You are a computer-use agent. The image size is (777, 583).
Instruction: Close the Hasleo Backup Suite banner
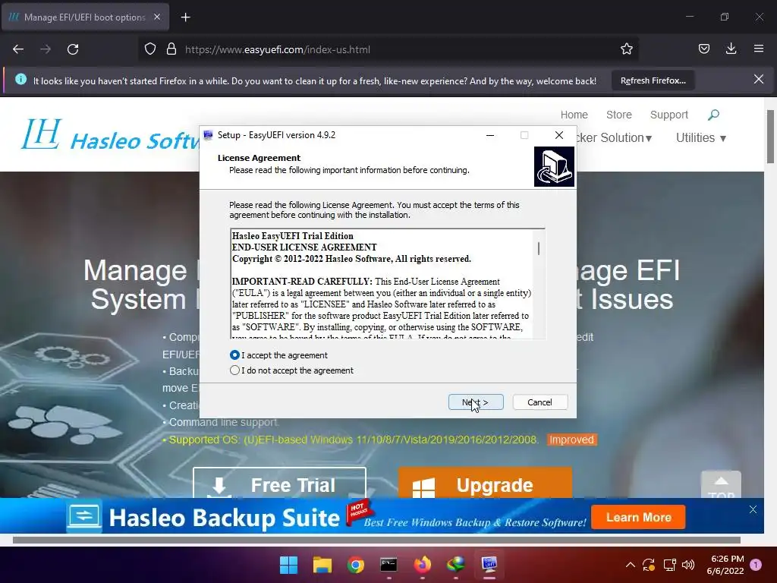point(753,509)
